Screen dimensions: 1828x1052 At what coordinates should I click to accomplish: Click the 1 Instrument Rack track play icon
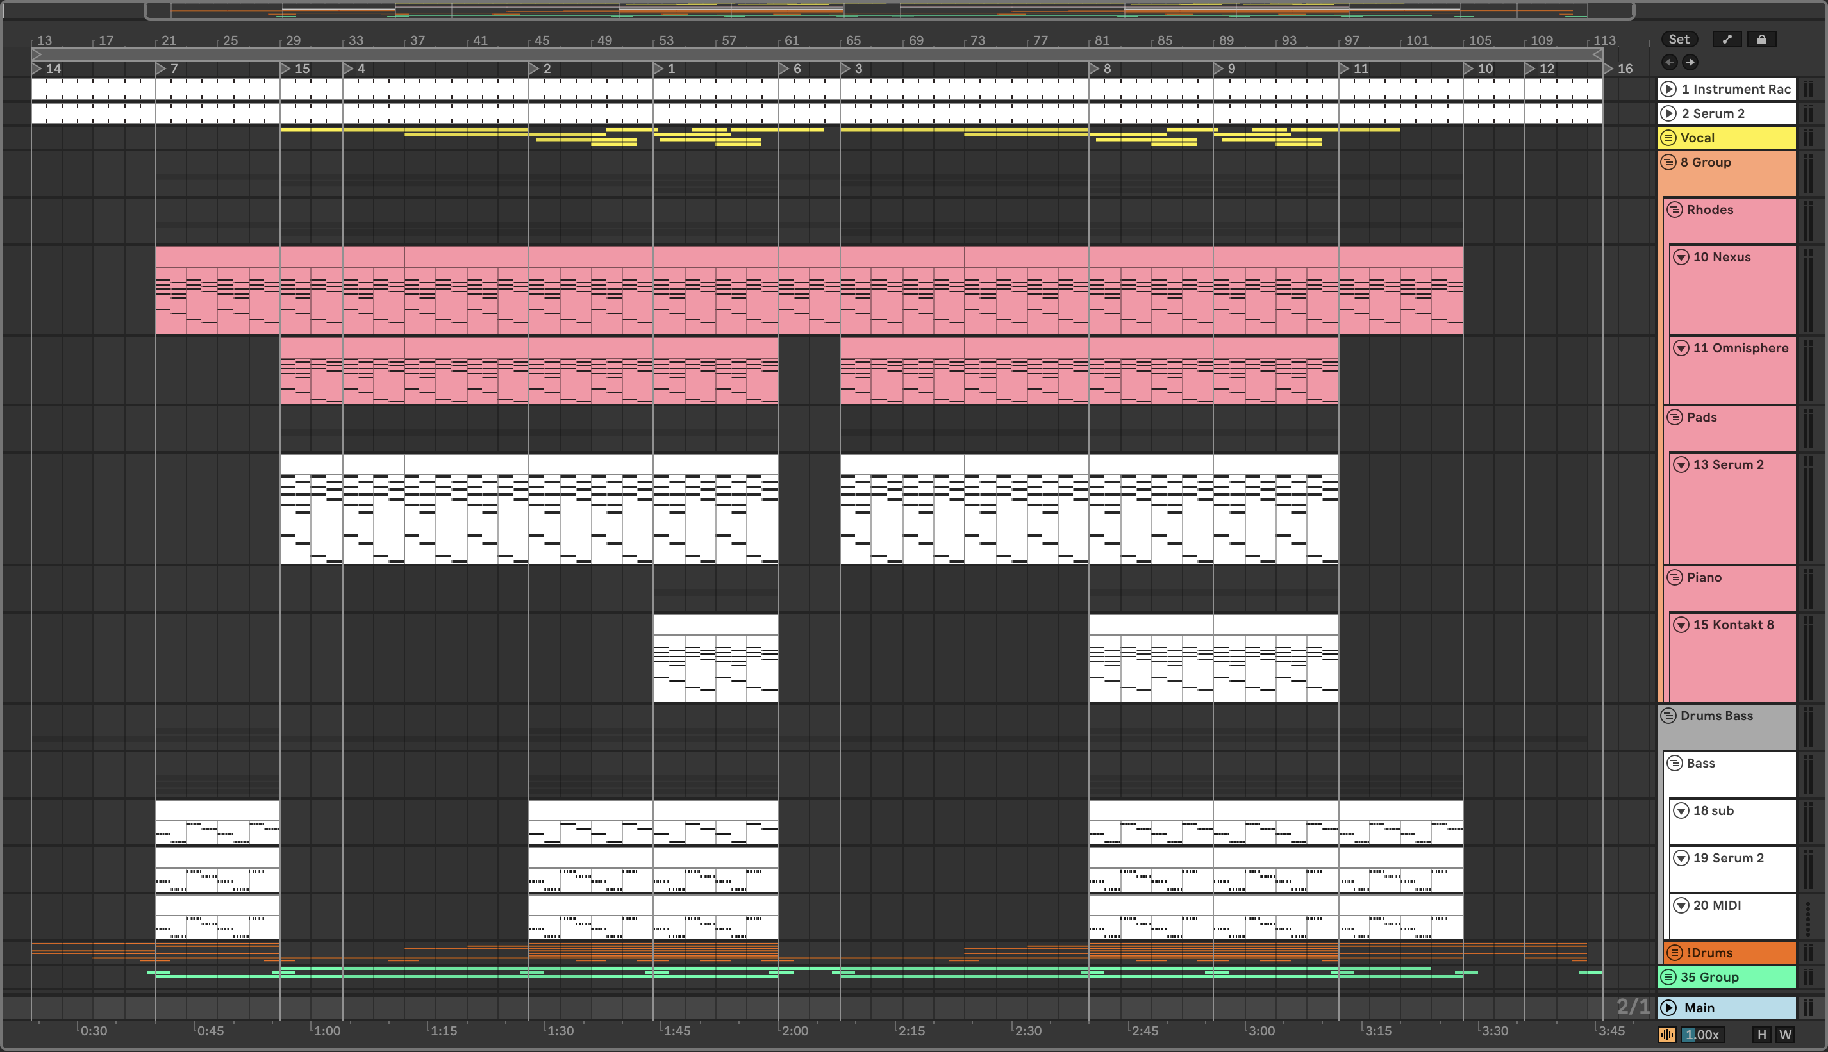[1669, 89]
